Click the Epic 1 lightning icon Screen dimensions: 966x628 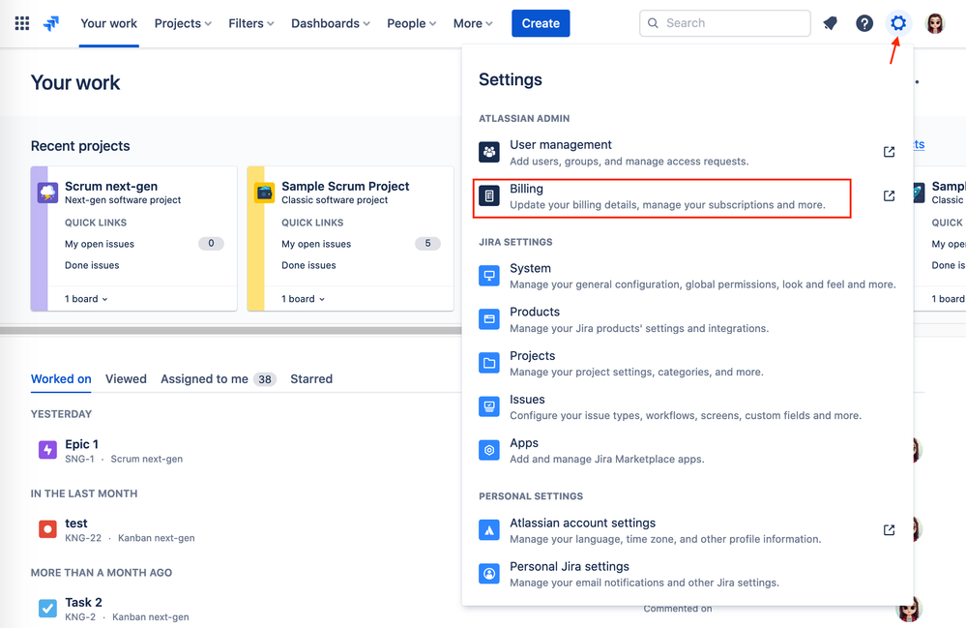[47, 450]
